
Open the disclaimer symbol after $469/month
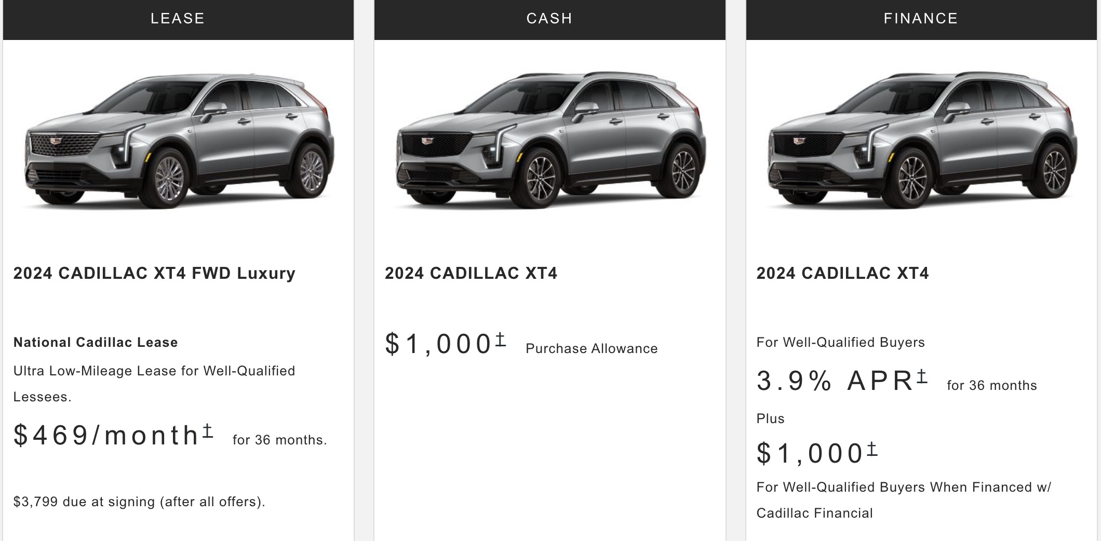pyautogui.click(x=208, y=430)
